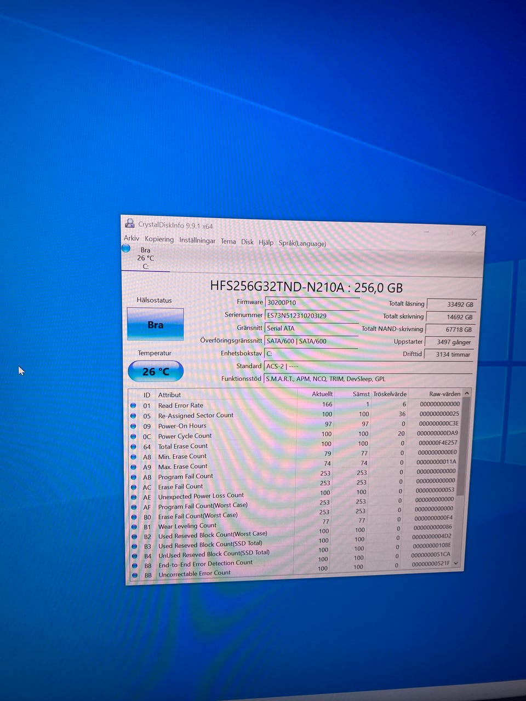Open the Inställningar menu
The image size is (526, 701).
coord(197,240)
